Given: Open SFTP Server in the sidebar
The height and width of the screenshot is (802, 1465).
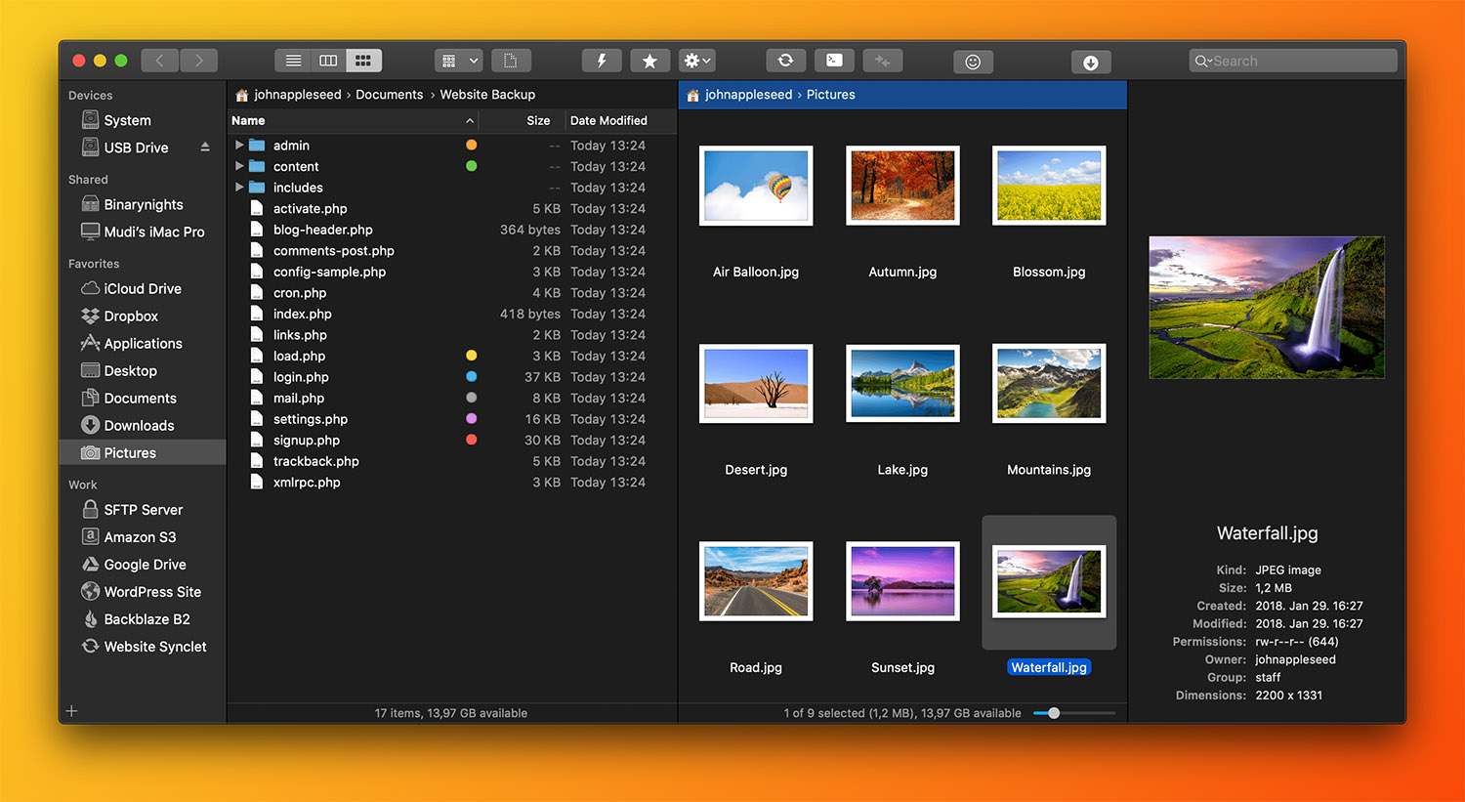Looking at the screenshot, I should coord(143,510).
